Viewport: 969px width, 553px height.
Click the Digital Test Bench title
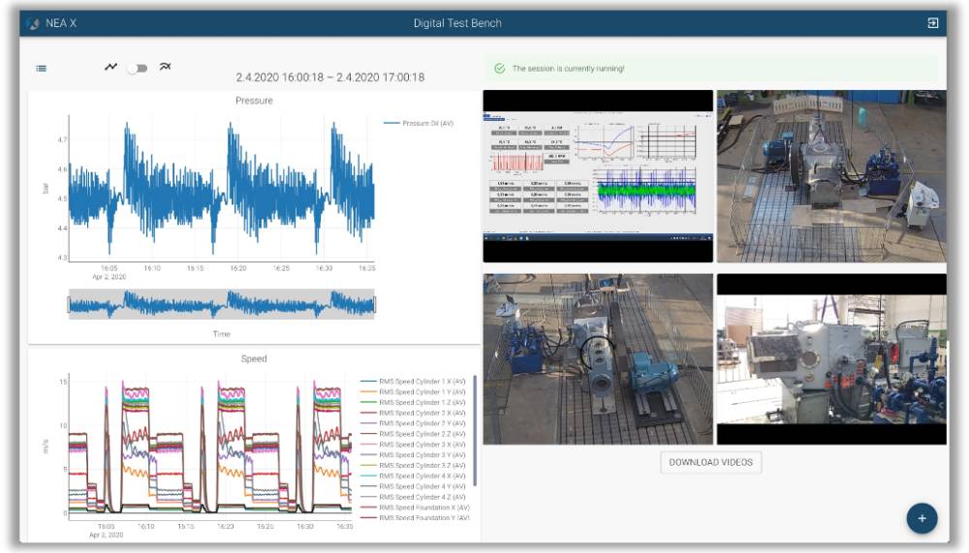tap(457, 23)
